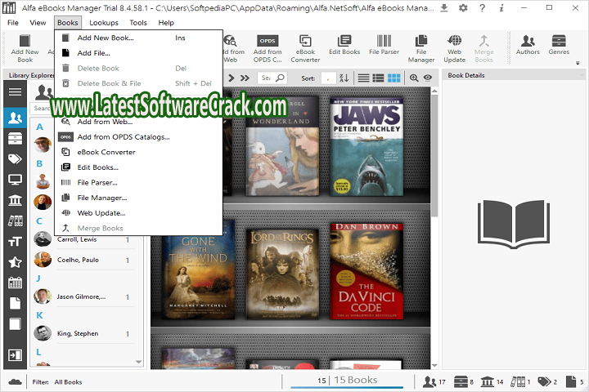Image resolution: width=589 pixels, height=392 pixels.
Task: Choose Edit Books... menu item
Action: 138,167
